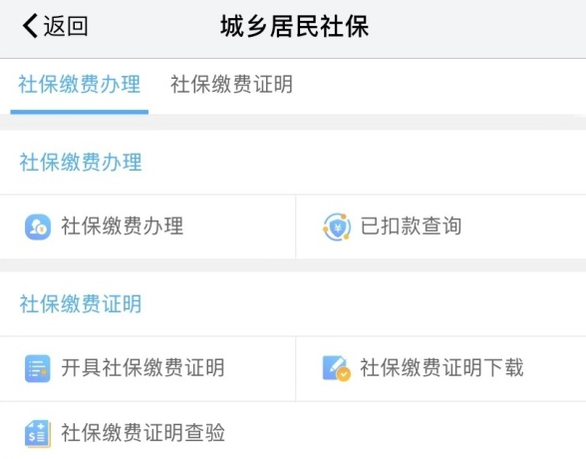Go back using the 返回 text
586x459 pixels.
(x=66, y=26)
